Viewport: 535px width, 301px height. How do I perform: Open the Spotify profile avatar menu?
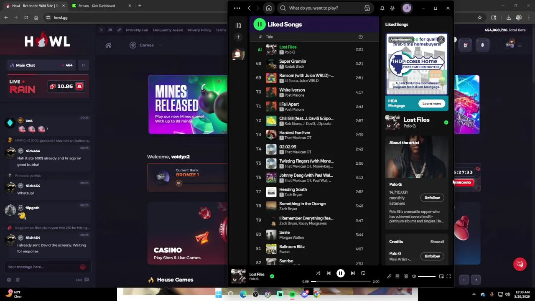[407, 8]
